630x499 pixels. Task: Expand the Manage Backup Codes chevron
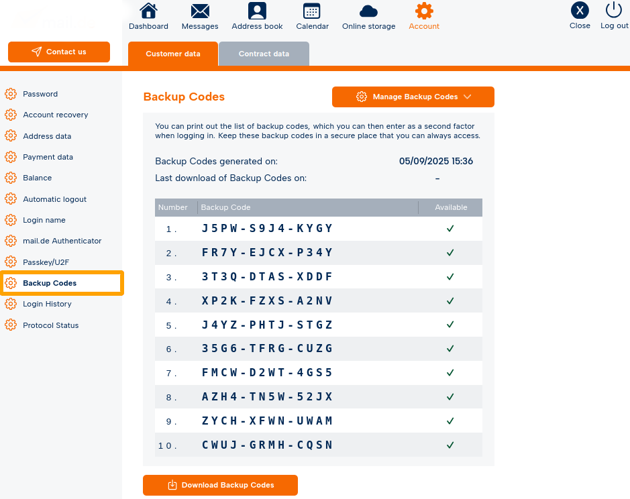pyautogui.click(x=467, y=97)
